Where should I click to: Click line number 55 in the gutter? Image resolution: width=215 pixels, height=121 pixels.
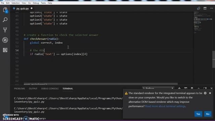(17, 54)
